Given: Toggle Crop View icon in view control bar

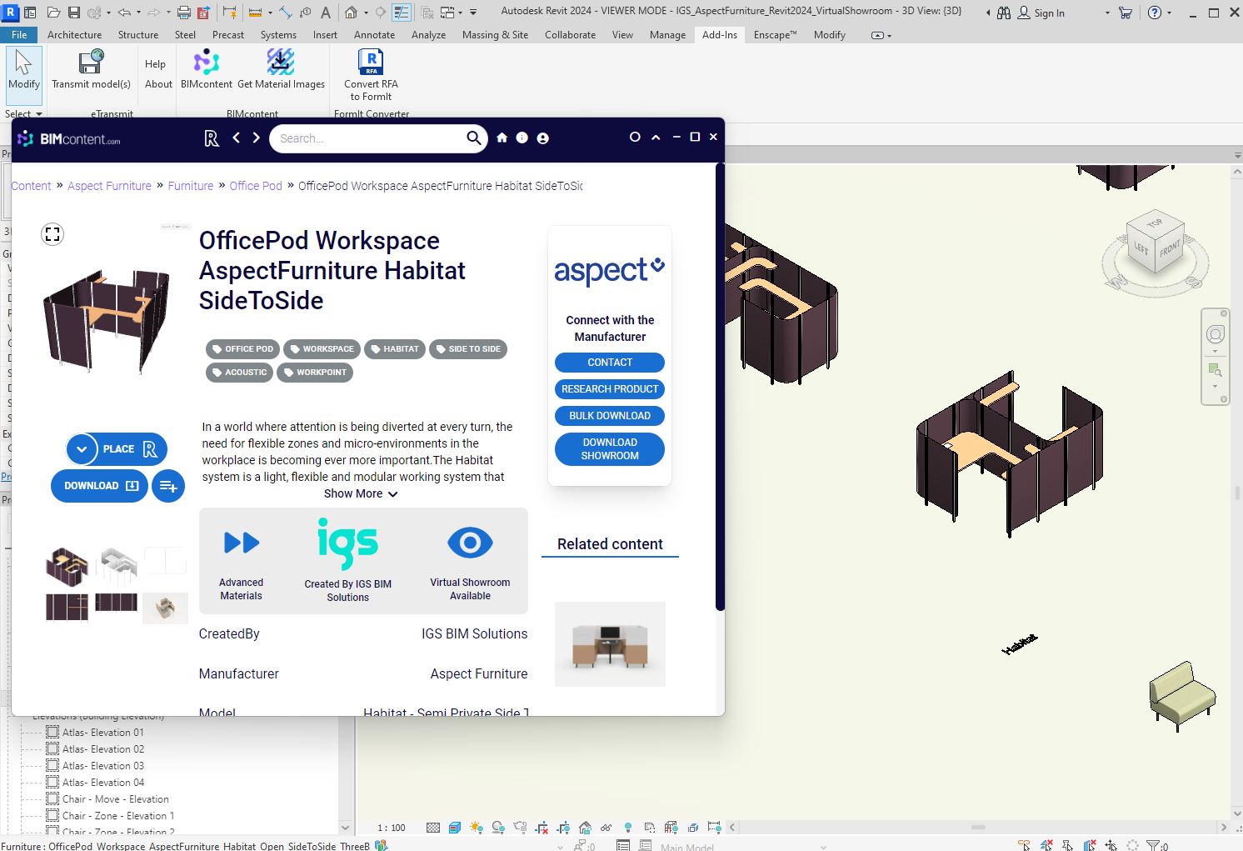Looking at the screenshot, I should click(542, 828).
